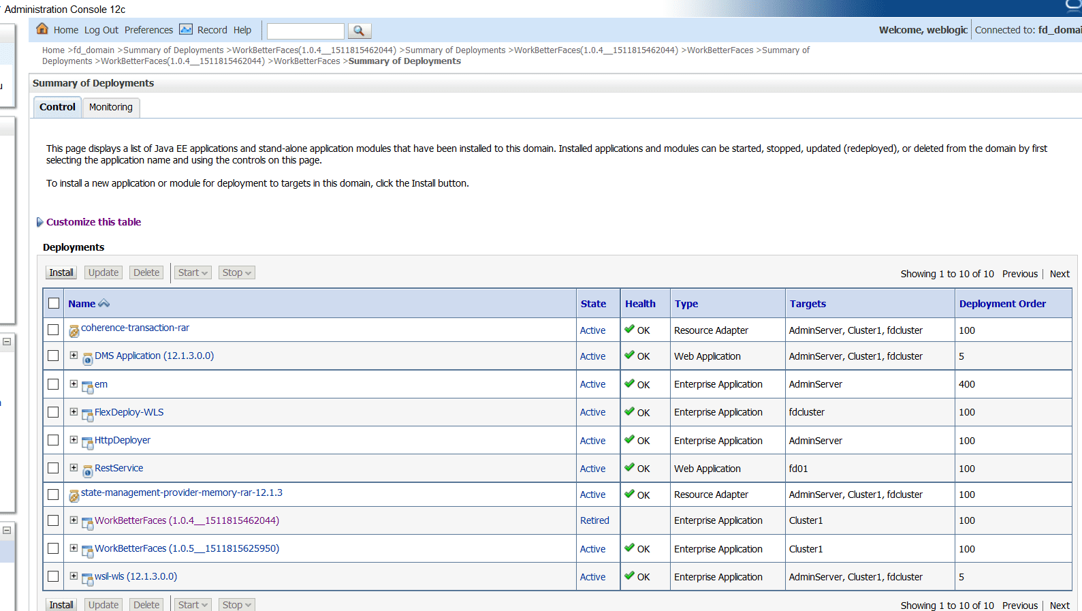
Task: Open the FlexDeploy-WLS deployment link
Action: pyautogui.click(x=129, y=412)
